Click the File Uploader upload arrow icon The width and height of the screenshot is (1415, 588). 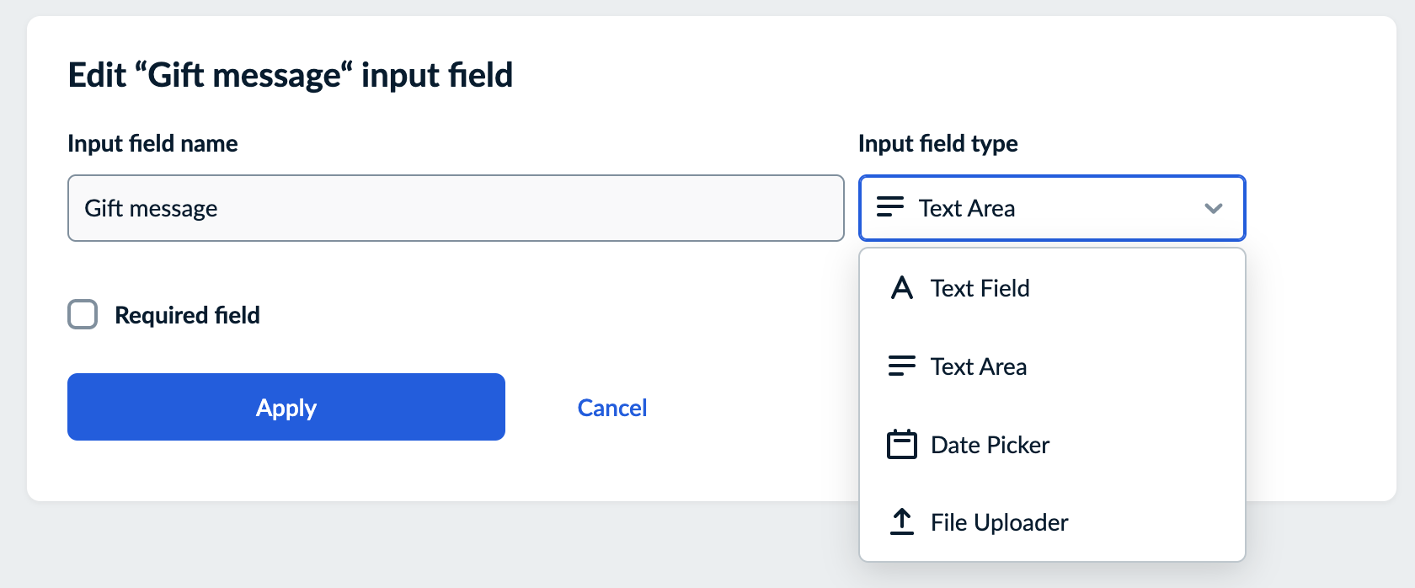pyautogui.click(x=901, y=522)
